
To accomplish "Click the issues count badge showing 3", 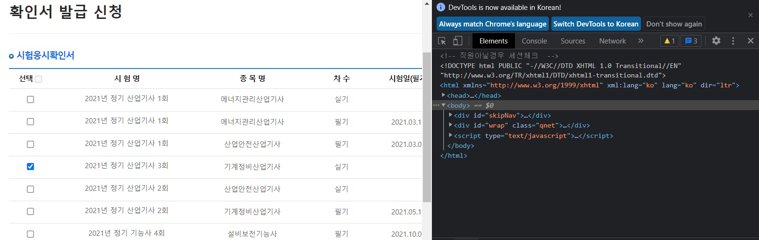I will [x=691, y=41].
